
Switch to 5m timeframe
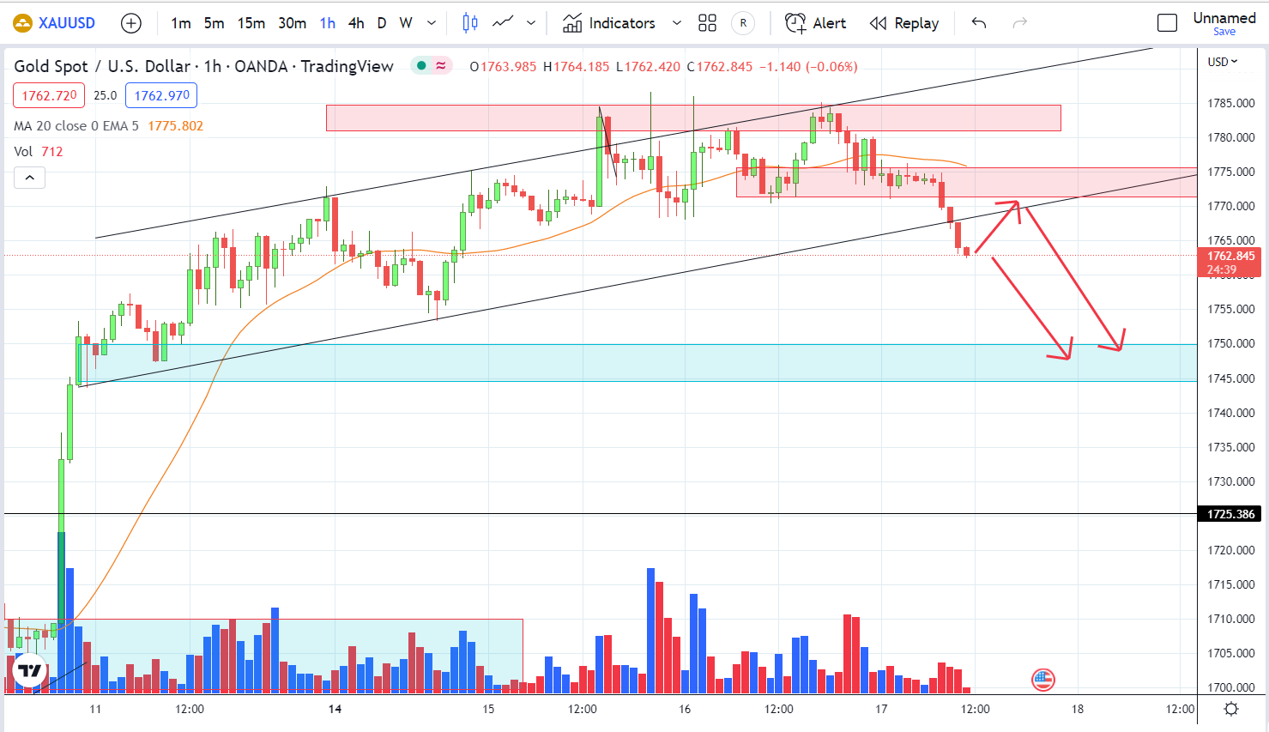point(214,23)
